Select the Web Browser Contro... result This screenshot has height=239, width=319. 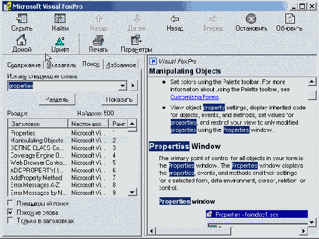pyautogui.click(x=68, y=162)
